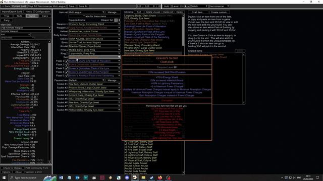Click Sort button above All items

pos(139,12)
